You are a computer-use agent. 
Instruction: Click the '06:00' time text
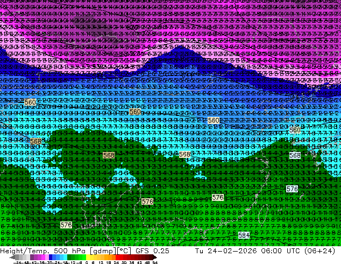272,251
